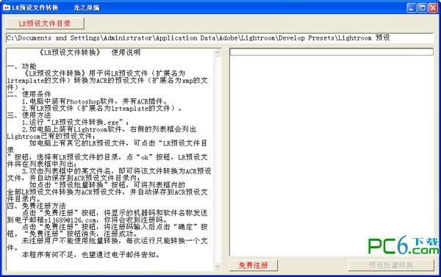Image resolution: width=441 pixels, height=277 pixels.
Task: Close the LR预设文件转换 window
Action: [433, 7]
